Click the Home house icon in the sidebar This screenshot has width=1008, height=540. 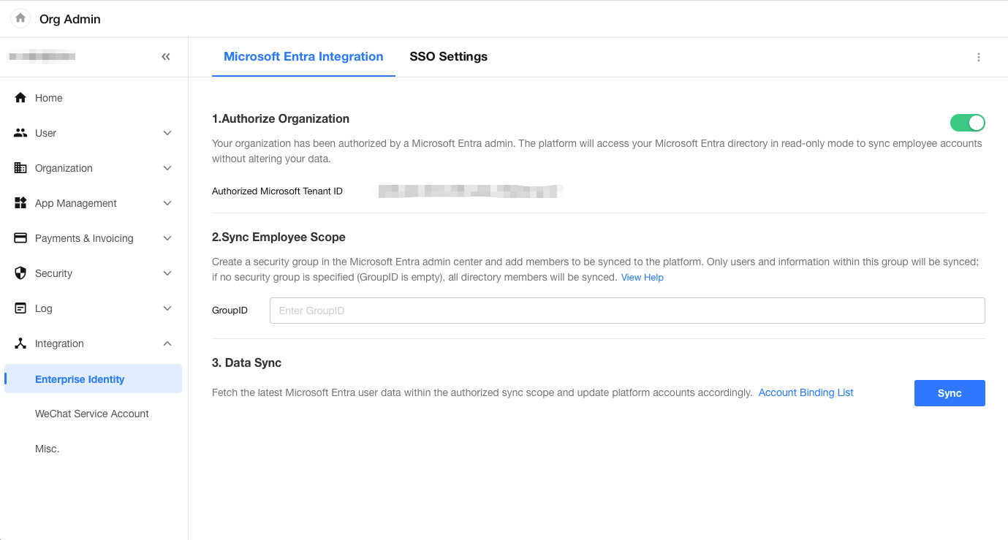pos(20,98)
